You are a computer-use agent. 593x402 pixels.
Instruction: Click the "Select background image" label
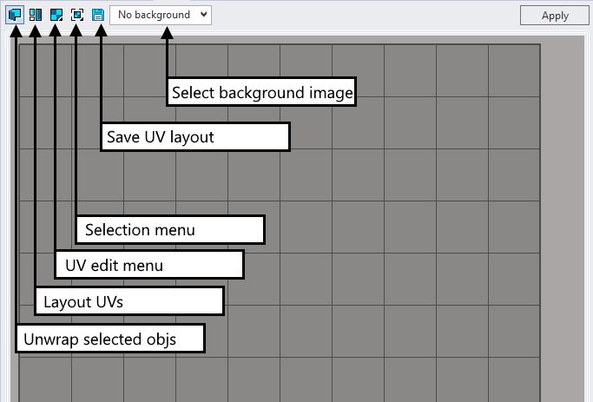(262, 93)
